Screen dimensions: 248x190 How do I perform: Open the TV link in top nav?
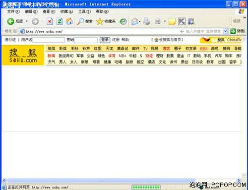click(x=145, y=49)
